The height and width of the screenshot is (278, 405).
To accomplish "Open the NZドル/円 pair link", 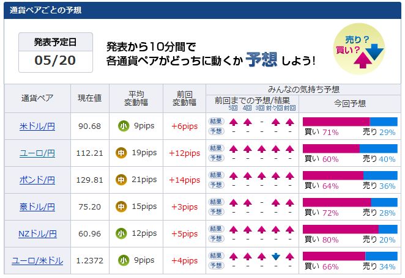I will click(x=37, y=234).
